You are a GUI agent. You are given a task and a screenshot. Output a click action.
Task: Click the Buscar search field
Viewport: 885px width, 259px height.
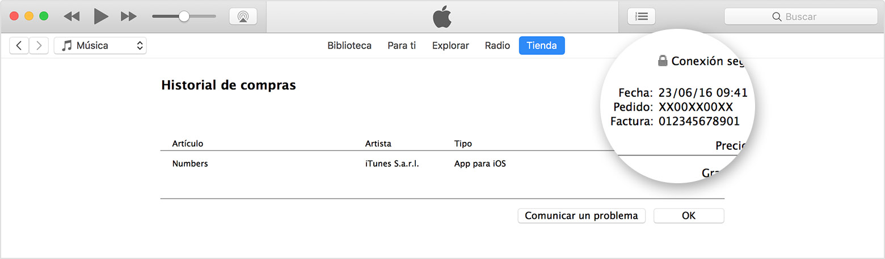[x=800, y=17]
